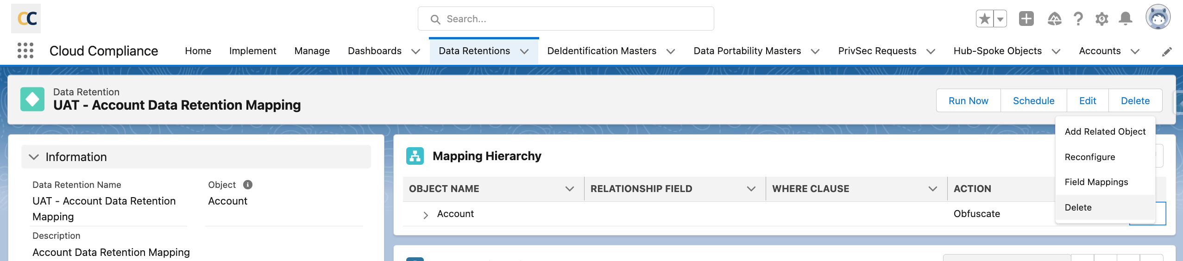Screen dimensions: 1183x261
Task: Select Field Mappings from the dropdown menu
Action: click(1096, 182)
